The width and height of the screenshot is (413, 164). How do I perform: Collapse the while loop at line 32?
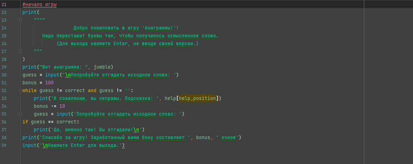pyautogui.click(x=20, y=91)
